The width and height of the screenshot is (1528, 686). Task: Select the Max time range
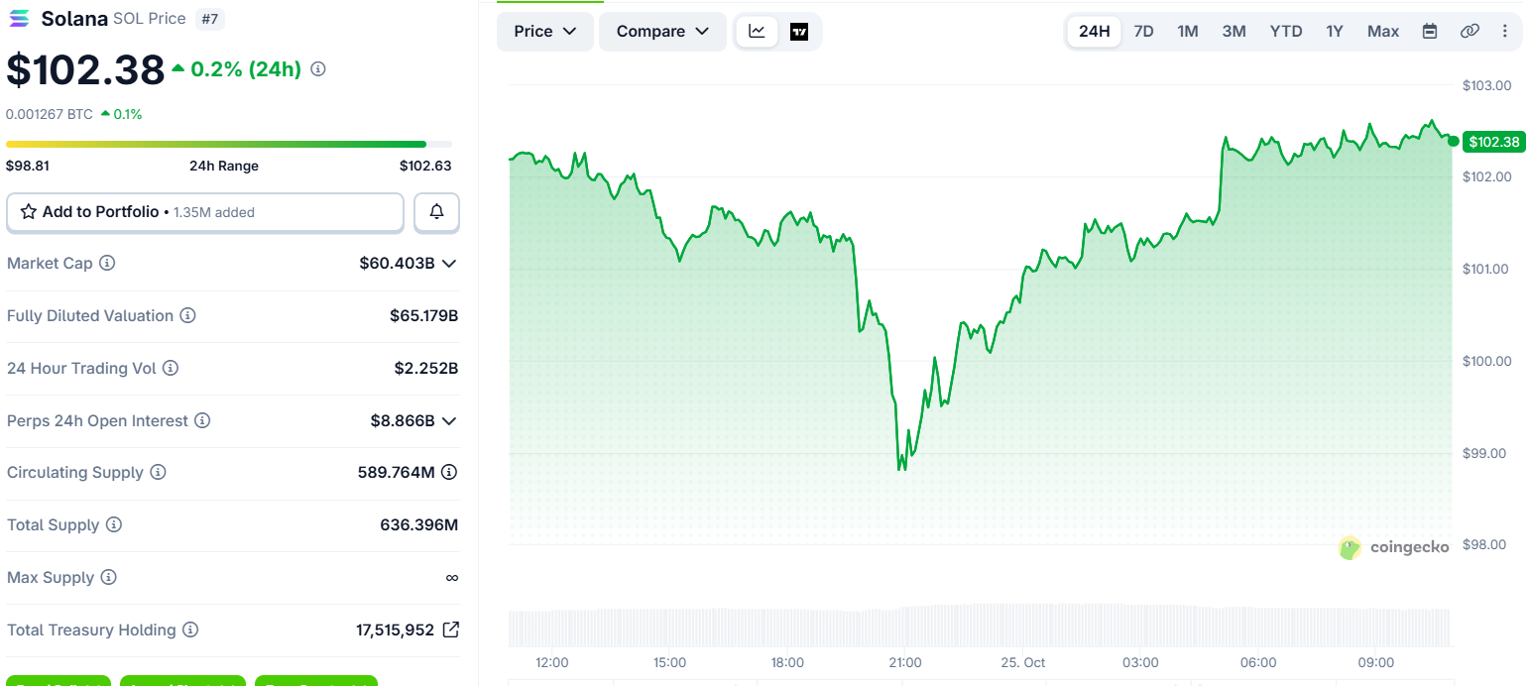(1383, 32)
